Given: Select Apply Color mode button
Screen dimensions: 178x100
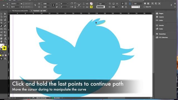Looking at the screenshot, I should 1,55.
